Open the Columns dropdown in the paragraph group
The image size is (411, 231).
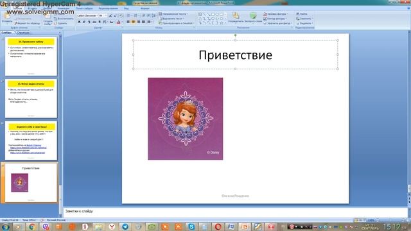(x=149, y=22)
